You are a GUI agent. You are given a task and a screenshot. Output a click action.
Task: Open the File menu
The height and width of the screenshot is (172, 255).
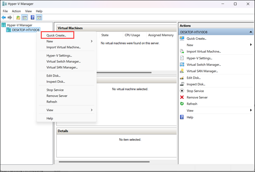click(5, 11)
